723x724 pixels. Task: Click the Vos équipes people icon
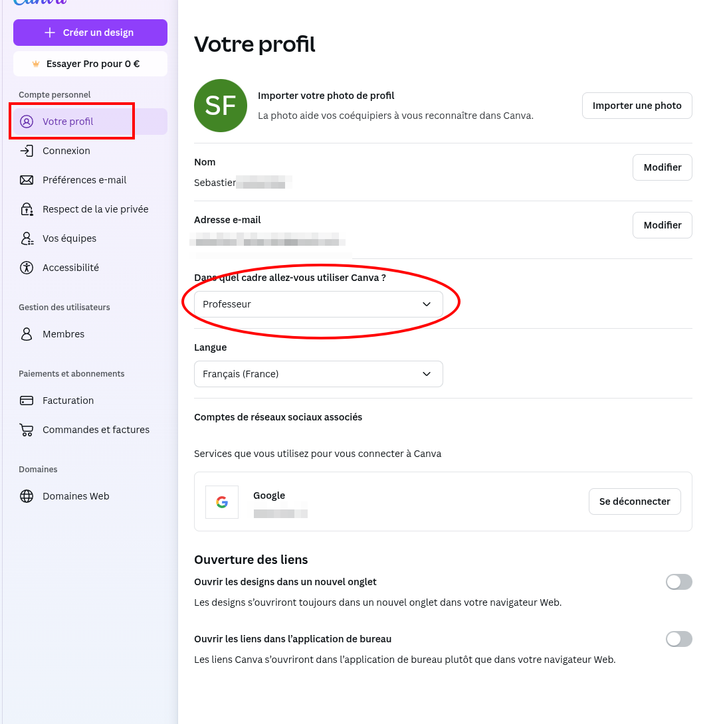27,238
